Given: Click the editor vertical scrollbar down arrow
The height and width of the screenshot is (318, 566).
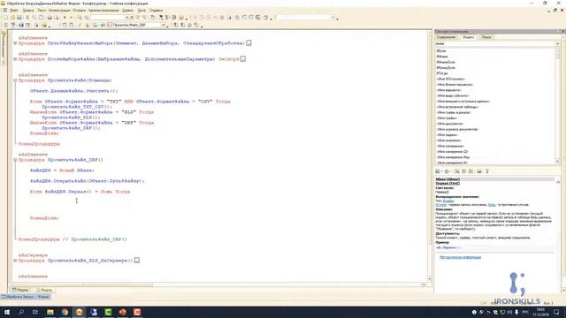Looking at the screenshot, I should click(429, 279).
